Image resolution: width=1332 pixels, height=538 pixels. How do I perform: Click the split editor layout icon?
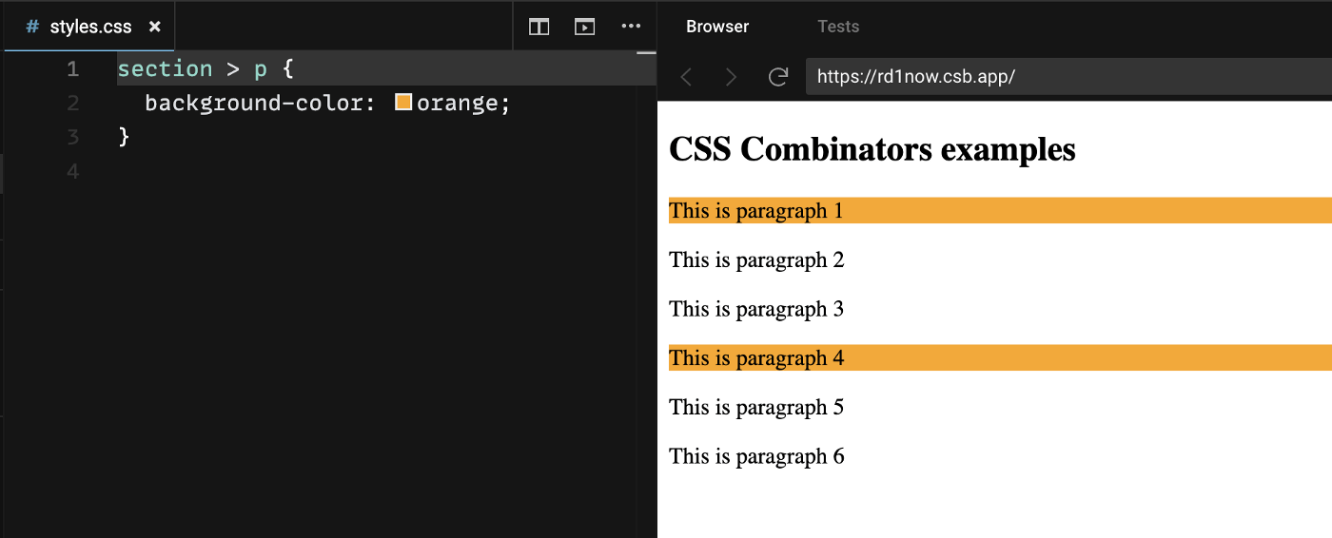(539, 27)
